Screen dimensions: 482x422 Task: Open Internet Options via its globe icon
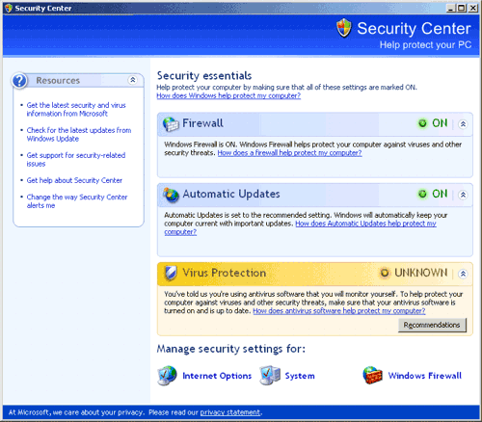pyautogui.click(x=167, y=376)
